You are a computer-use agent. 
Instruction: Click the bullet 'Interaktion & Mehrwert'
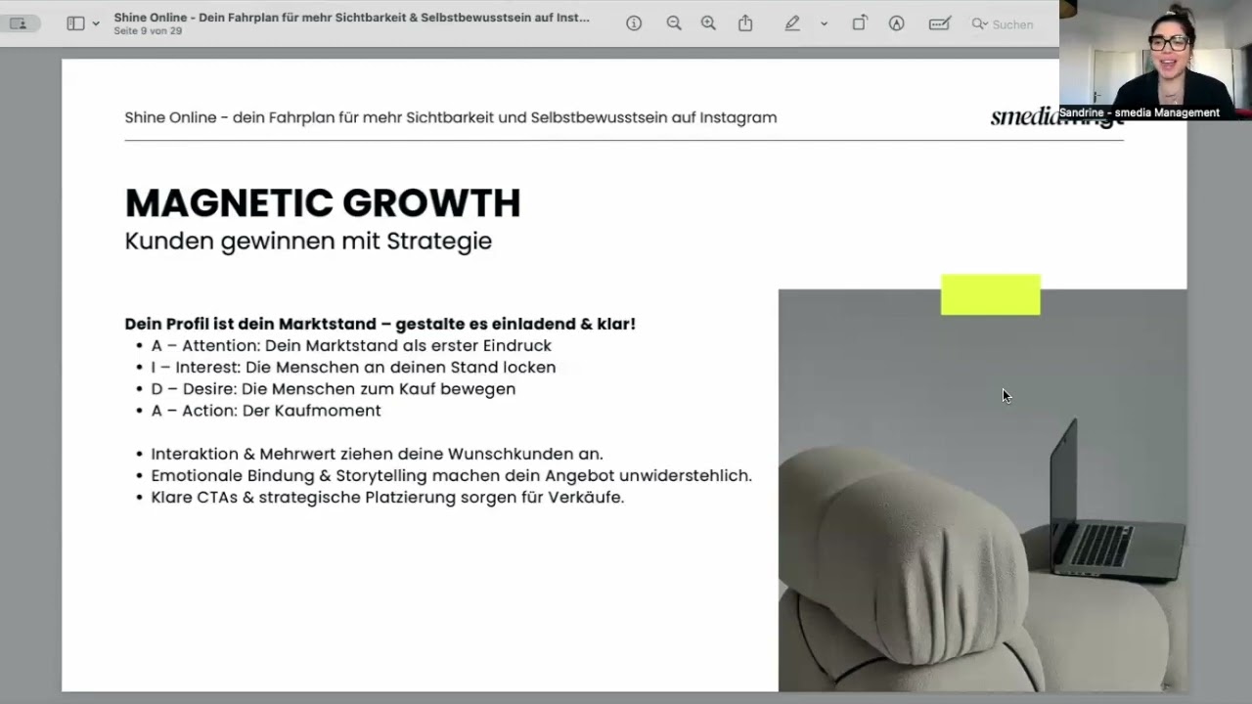click(378, 454)
